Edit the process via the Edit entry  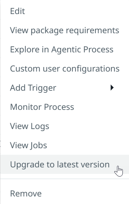click(64, 11)
